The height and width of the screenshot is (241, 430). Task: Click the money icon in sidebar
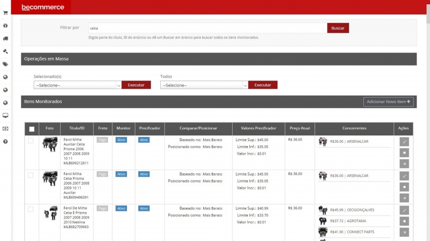point(5,128)
